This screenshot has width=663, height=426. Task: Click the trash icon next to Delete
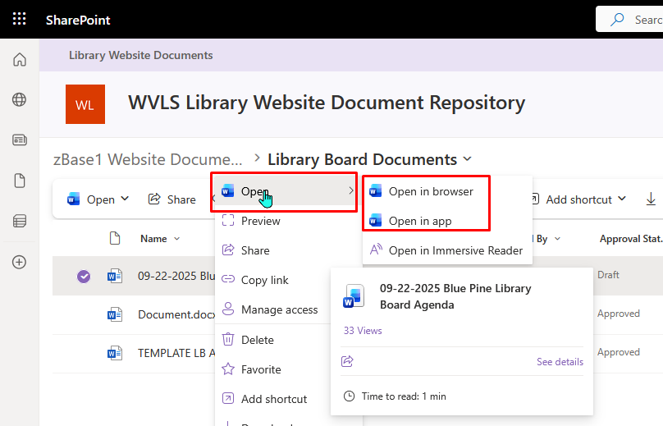click(x=228, y=339)
